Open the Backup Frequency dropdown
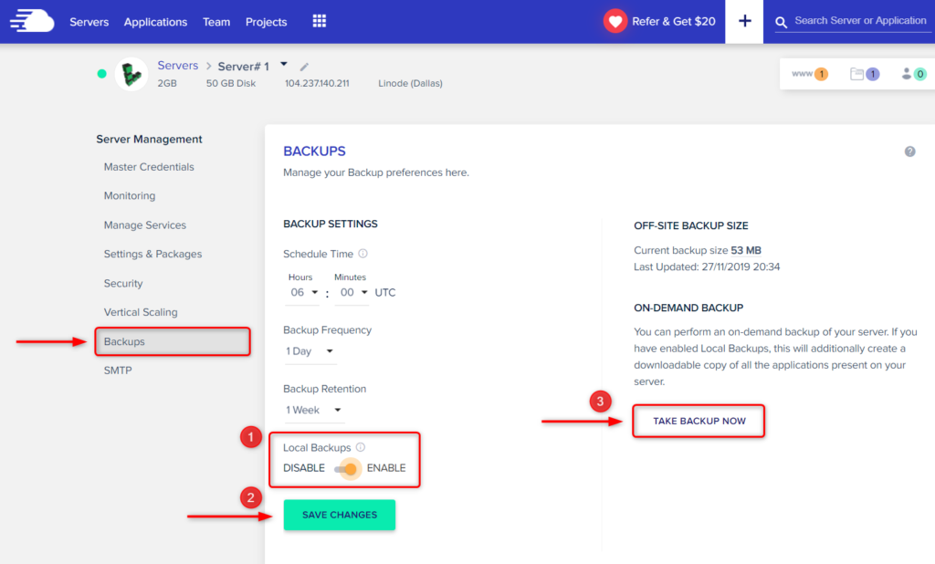The image size is (935, 564). tap(310, 350)
